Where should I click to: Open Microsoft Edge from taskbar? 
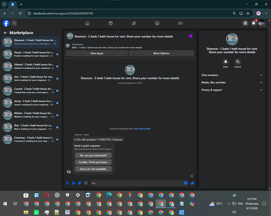point(109,195)
